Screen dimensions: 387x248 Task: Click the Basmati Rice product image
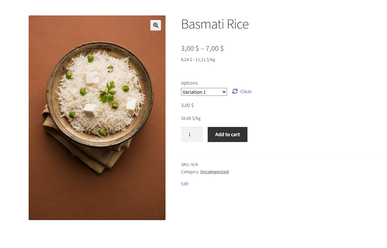tap(97, 117)
